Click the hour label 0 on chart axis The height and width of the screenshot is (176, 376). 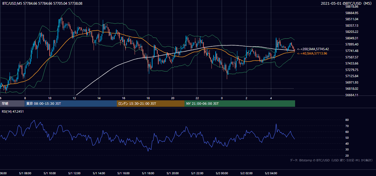[222, 98]
